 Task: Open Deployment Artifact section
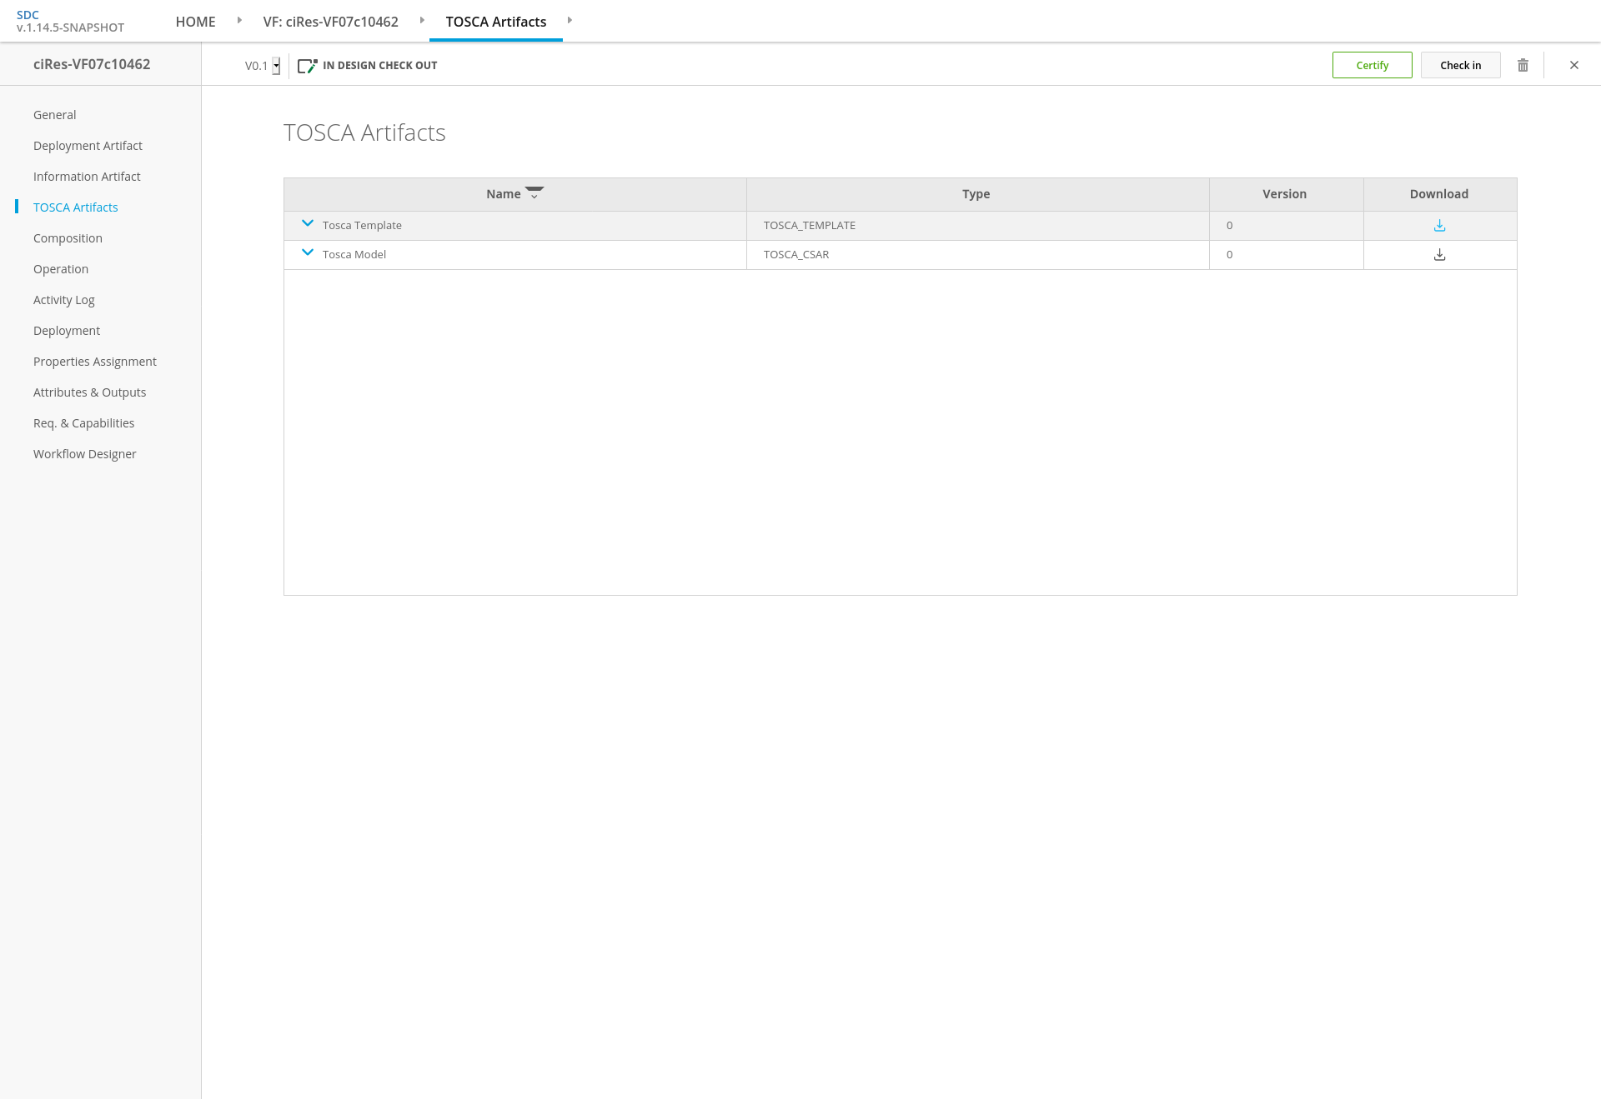88,146
